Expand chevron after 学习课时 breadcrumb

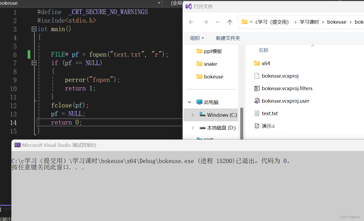coord(323,22)
